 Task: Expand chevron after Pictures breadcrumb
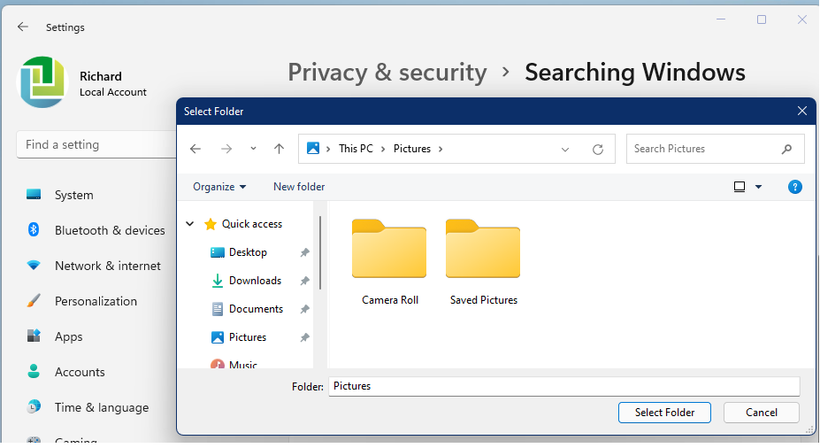(x=441, y=149)
